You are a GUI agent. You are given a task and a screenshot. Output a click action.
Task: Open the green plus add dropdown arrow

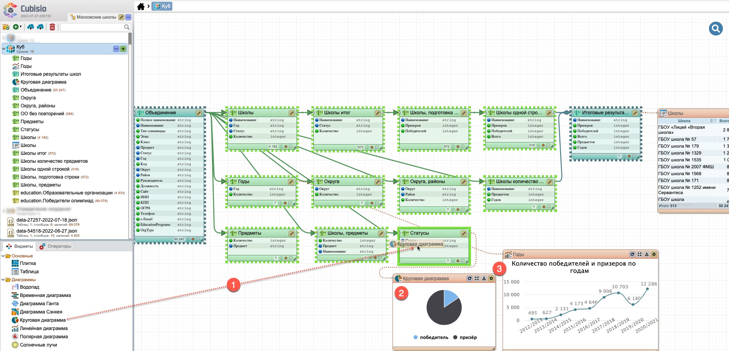coord(21,27)
